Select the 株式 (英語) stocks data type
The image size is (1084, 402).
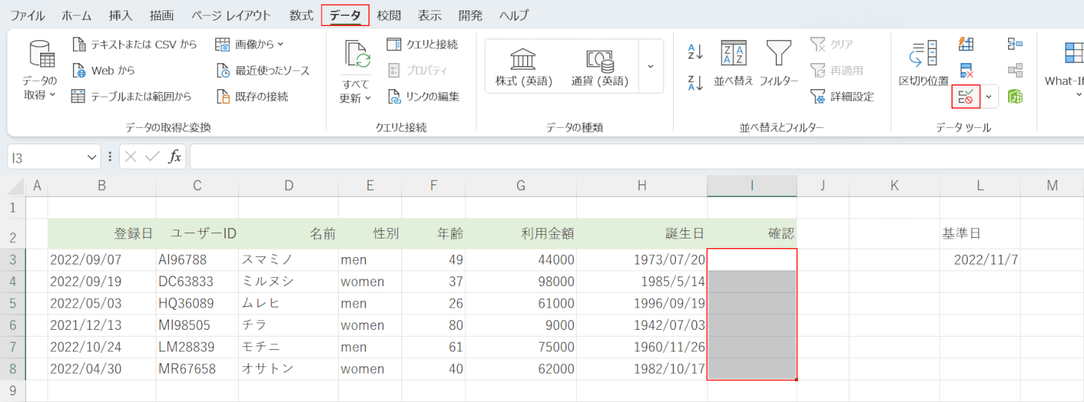tap(524, 66)
